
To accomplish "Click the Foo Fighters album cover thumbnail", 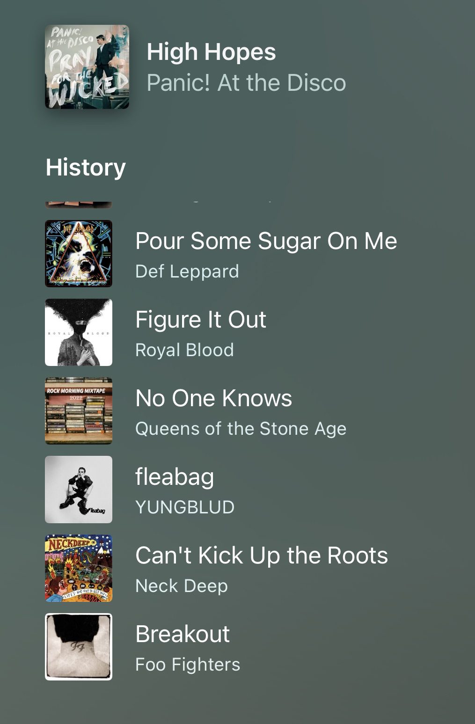I will coord(79,647).
